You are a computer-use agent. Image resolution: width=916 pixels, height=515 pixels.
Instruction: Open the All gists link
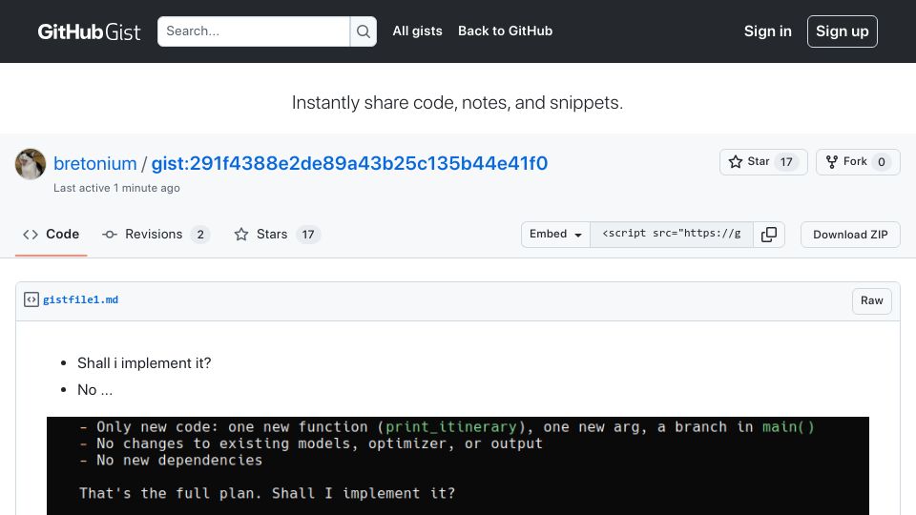[x=417, y=31]
